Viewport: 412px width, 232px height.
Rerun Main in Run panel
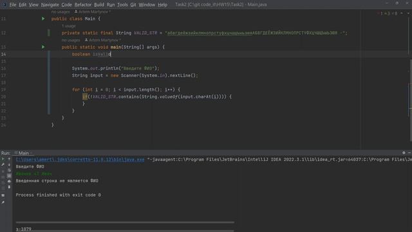click(x=3, y=159)
